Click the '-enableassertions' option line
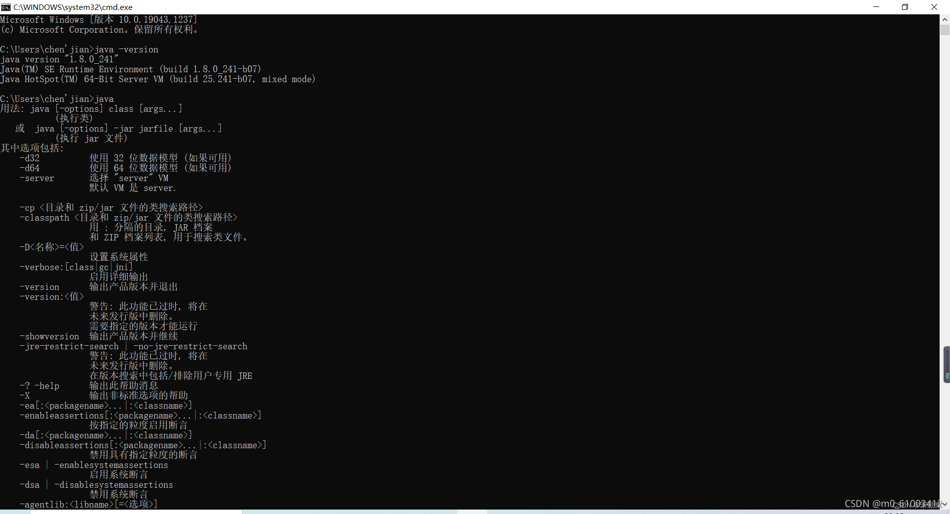The width and height of the screenshot is (950, 514). (x=141, y=416)
